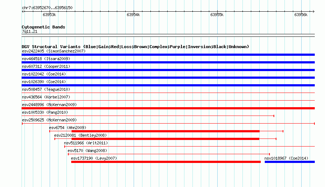Open the esv2448996 (McKernan2009) thick red bar
Viewport: 325px width, 187px height.
(168, 108)
